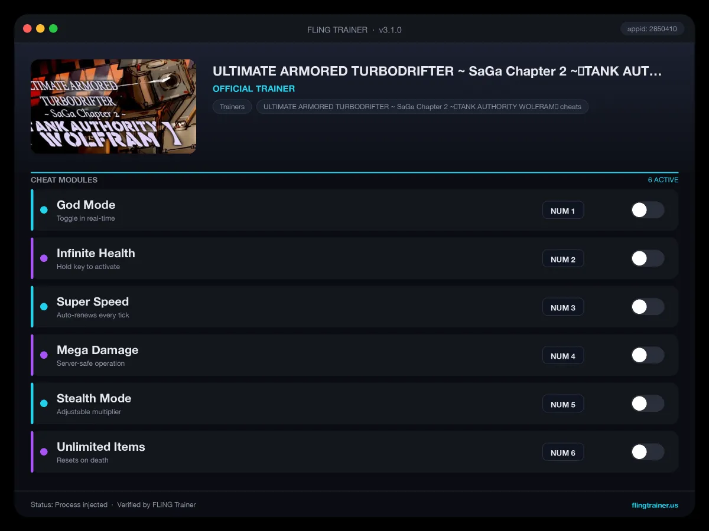Viewport: 709px width, 531px height.
Task: Flip the Unlimited Items toggle
Action: (x=648, y=452)
